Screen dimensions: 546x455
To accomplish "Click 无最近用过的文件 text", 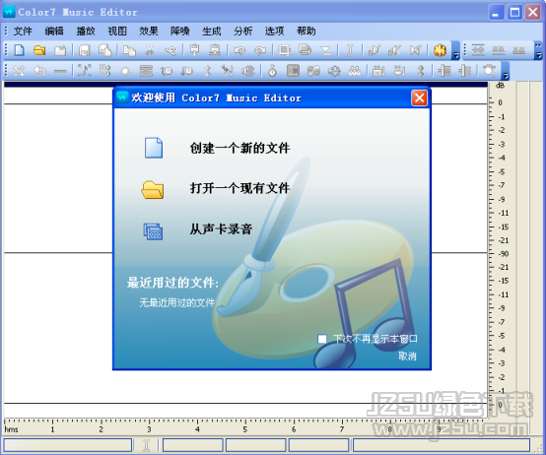I will [176, 302].
